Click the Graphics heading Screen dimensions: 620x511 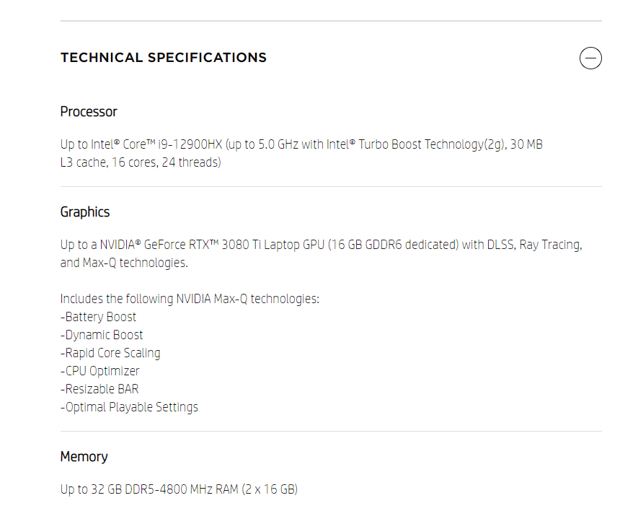tap(85, 212)
